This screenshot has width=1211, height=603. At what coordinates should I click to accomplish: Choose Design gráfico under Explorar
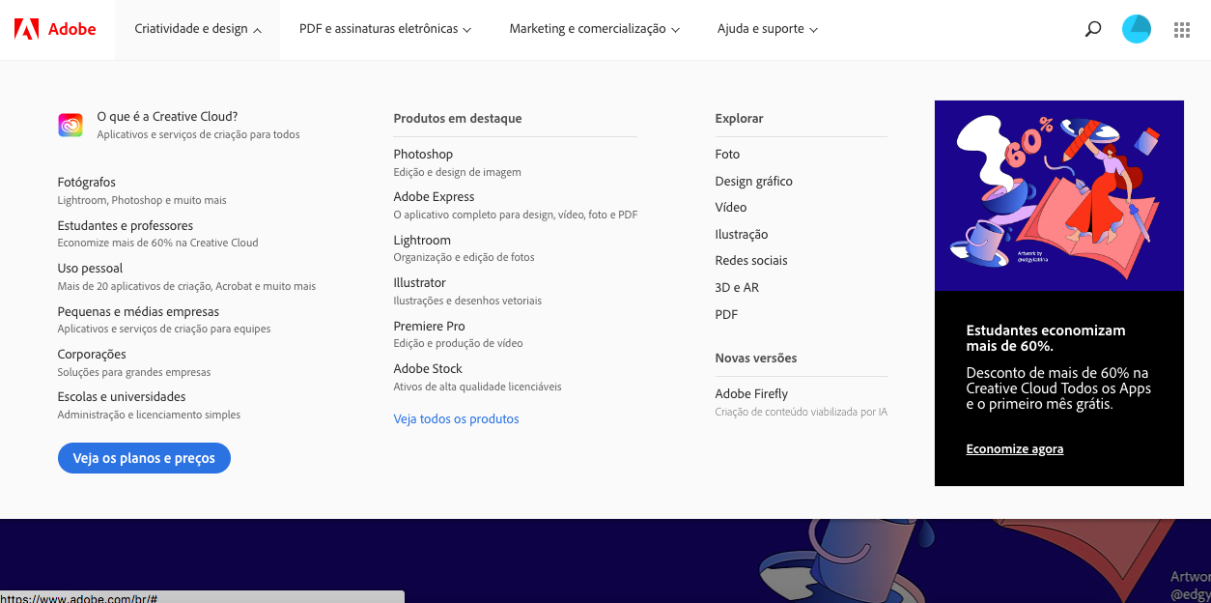(x=753, y=181)
